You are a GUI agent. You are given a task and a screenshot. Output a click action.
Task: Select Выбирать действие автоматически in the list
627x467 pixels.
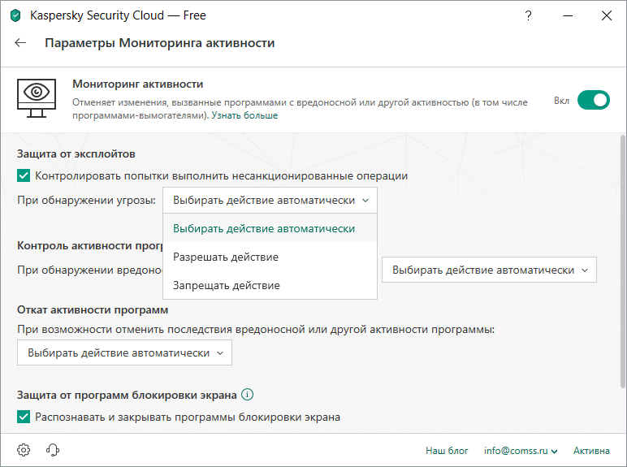(270, 228)
